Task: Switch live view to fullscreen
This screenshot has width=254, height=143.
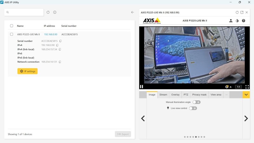Action: pyautogui.click(x=247, y=87)
